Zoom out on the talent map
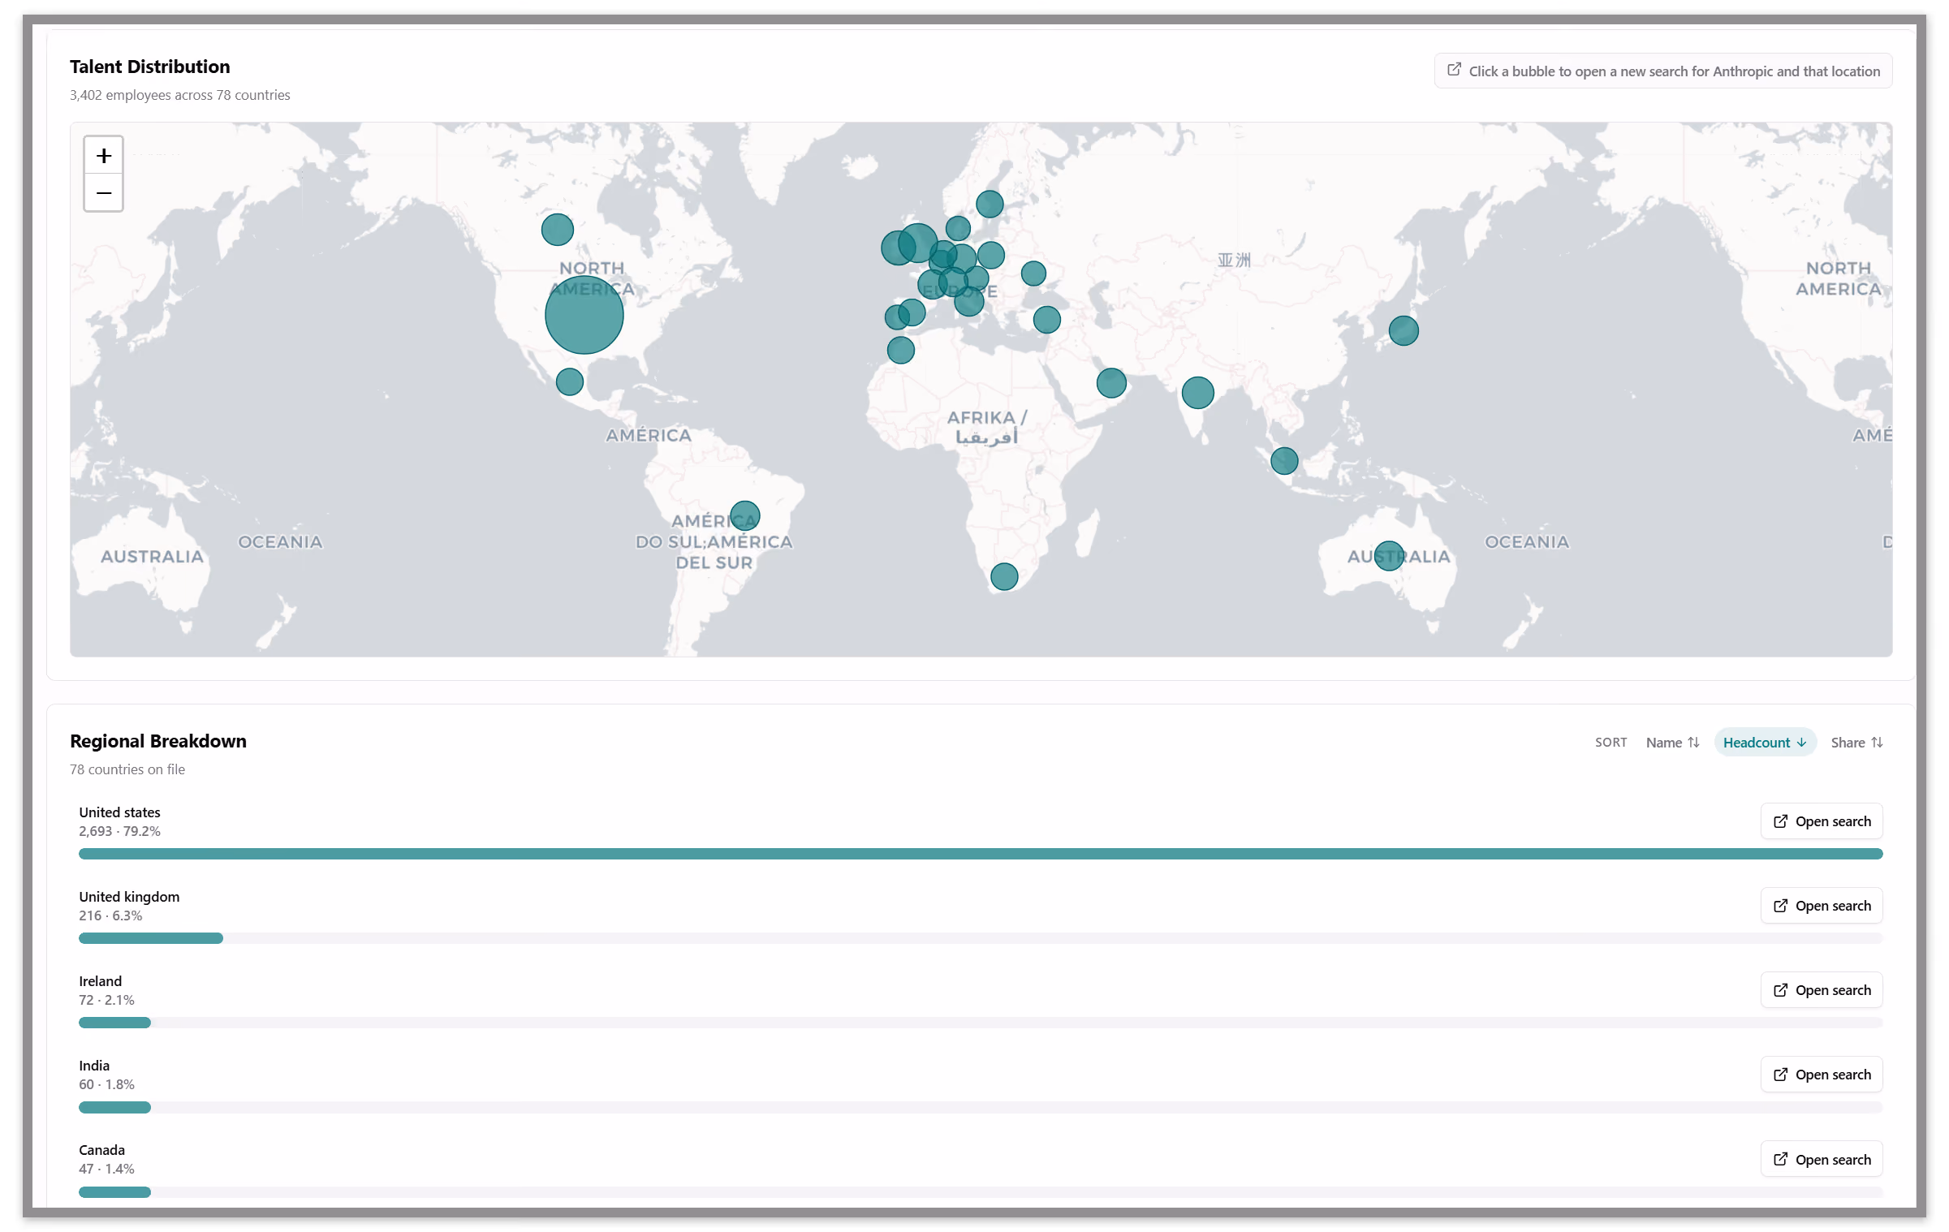This screenshot has width=1949, height=1232. (103, 193)
